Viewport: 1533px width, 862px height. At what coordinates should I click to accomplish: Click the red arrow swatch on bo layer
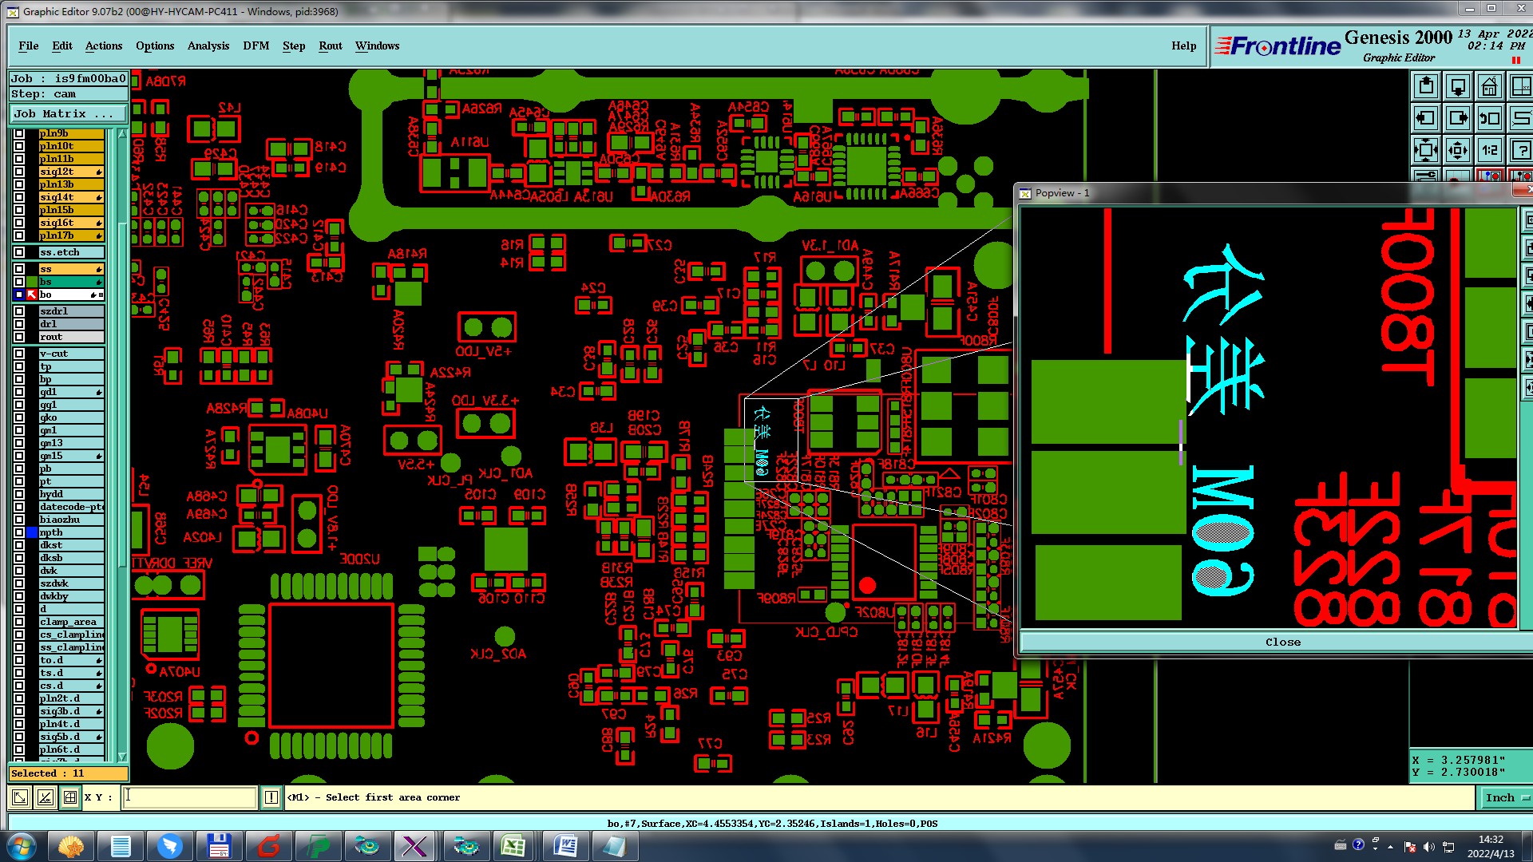[32, 295]
